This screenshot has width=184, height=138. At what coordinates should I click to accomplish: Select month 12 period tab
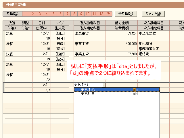(101, 14)
